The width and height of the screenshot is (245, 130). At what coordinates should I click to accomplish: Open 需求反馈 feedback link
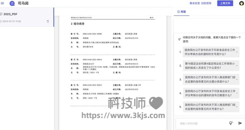point(194,3)
